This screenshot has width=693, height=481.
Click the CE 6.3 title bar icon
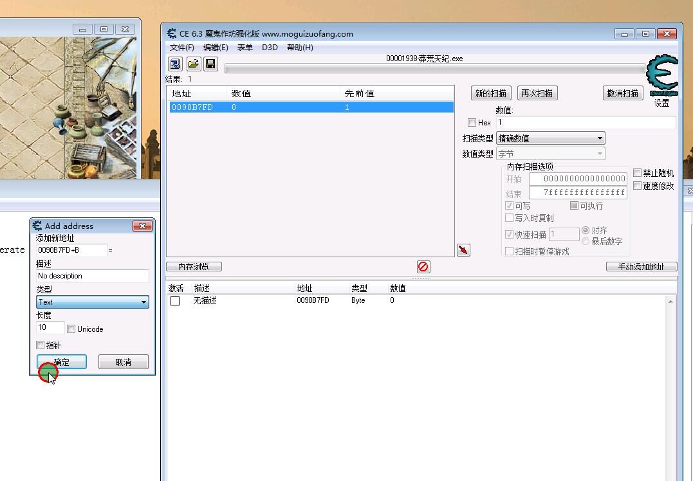(x=171, y=33)
